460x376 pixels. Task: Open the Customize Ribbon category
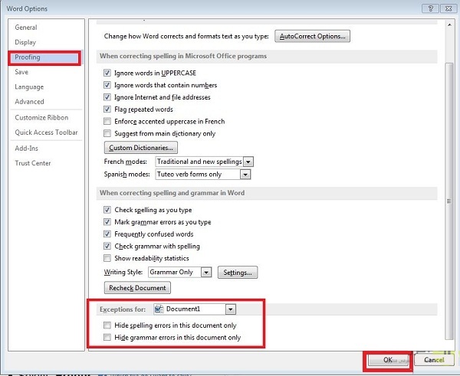coord(41,117)
